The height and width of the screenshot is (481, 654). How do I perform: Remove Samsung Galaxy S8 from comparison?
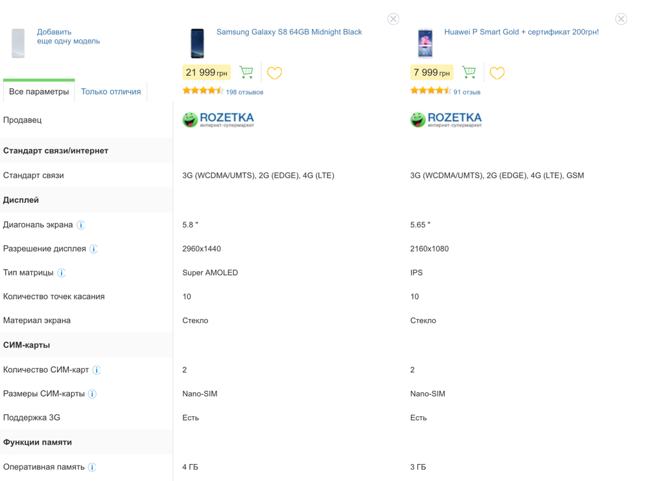(x=393, y=19)
